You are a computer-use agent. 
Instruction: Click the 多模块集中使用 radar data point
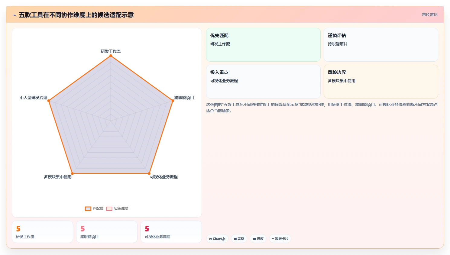tap(72, 173)
